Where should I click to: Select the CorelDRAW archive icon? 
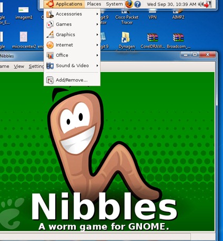[x=153, y=41]
